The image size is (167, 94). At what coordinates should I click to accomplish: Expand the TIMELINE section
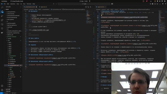click(x=8, y=91)
